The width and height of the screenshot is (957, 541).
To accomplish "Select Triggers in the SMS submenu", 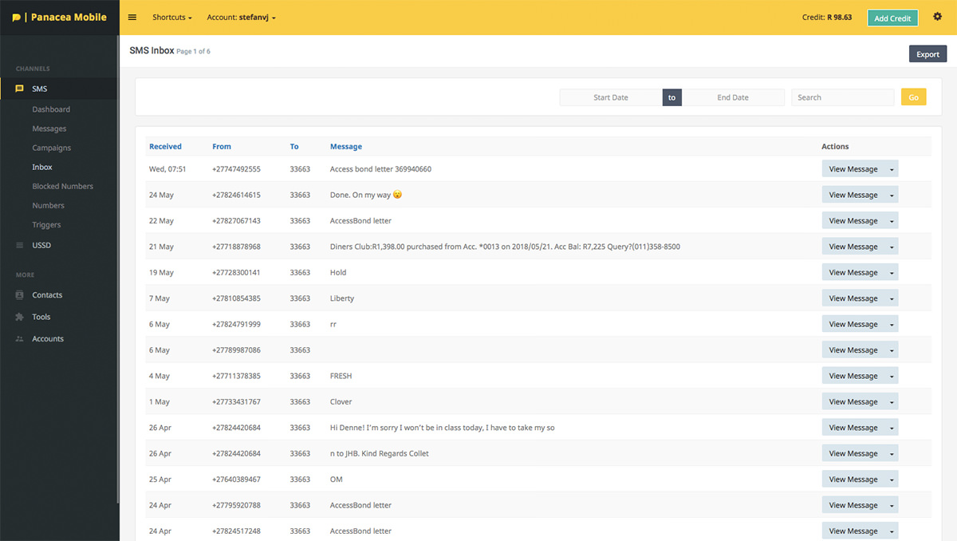I will [46, 225].
